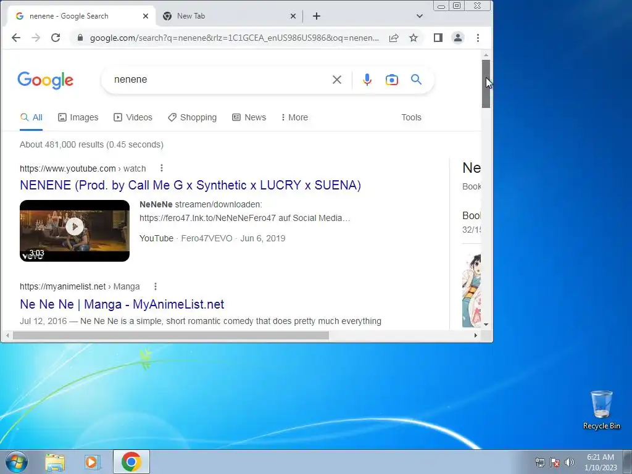Open the NENENE Prod. by Call Me G link
Viewport: 632px width, 474px height.
pos(190,185)
